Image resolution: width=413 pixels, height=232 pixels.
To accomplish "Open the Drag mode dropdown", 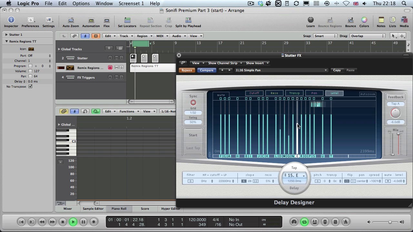I will 368,36.
